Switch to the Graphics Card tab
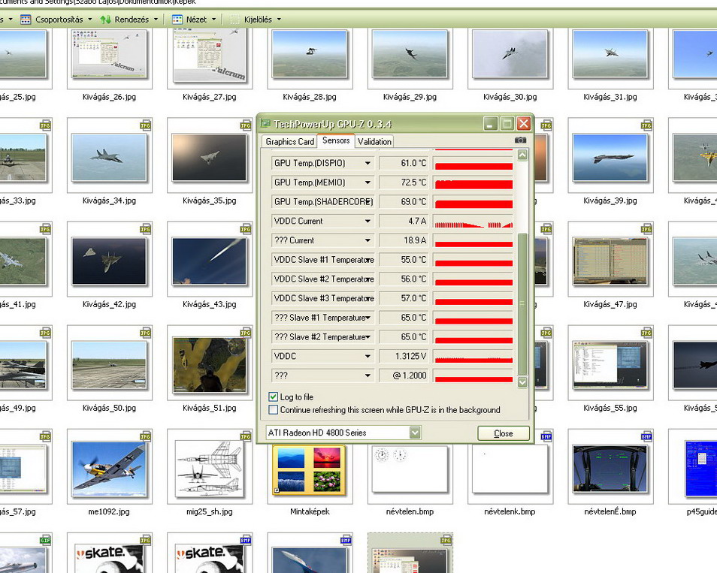 [289, 142]
